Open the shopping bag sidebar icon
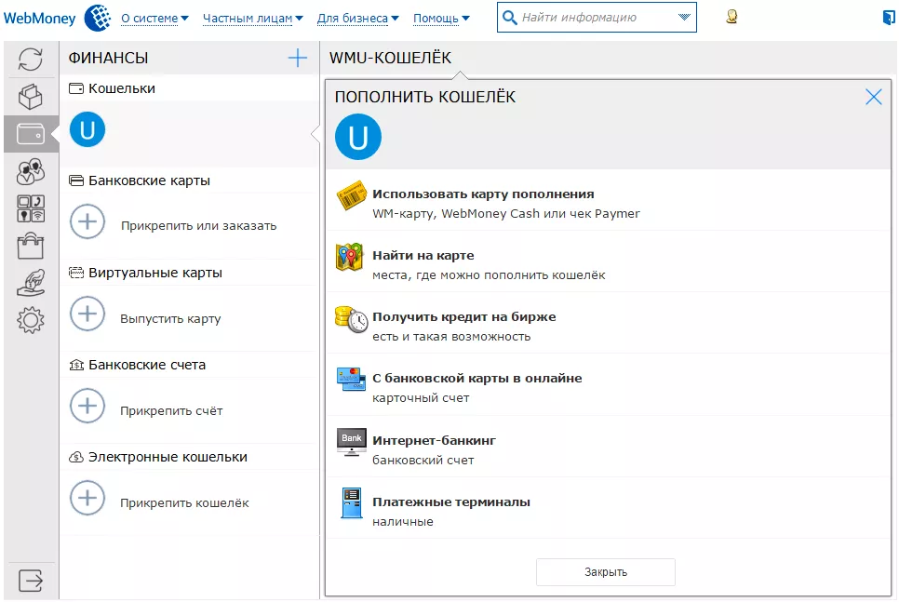The height and width of the screenshot is (602, 899). 31,246
